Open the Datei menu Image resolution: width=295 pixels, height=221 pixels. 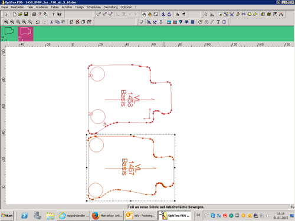(x=5, y=7)
